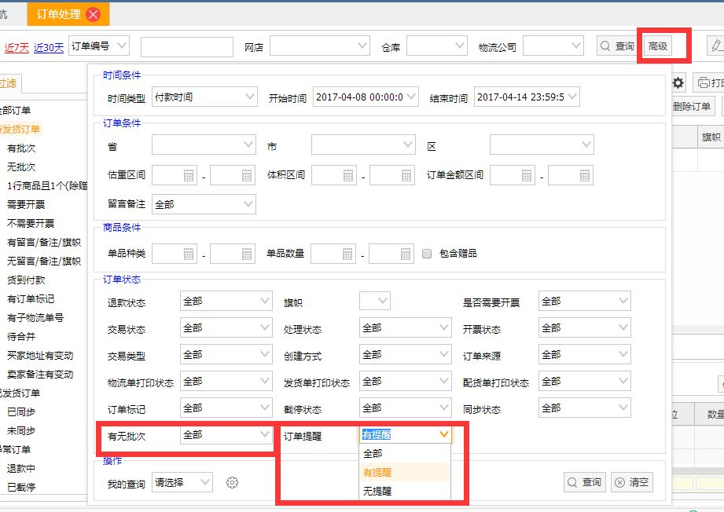This screenshot has height=512, width=724.
Task: Click the print icon button at top right
Action: pyautogui.click(x=705, y=82)
